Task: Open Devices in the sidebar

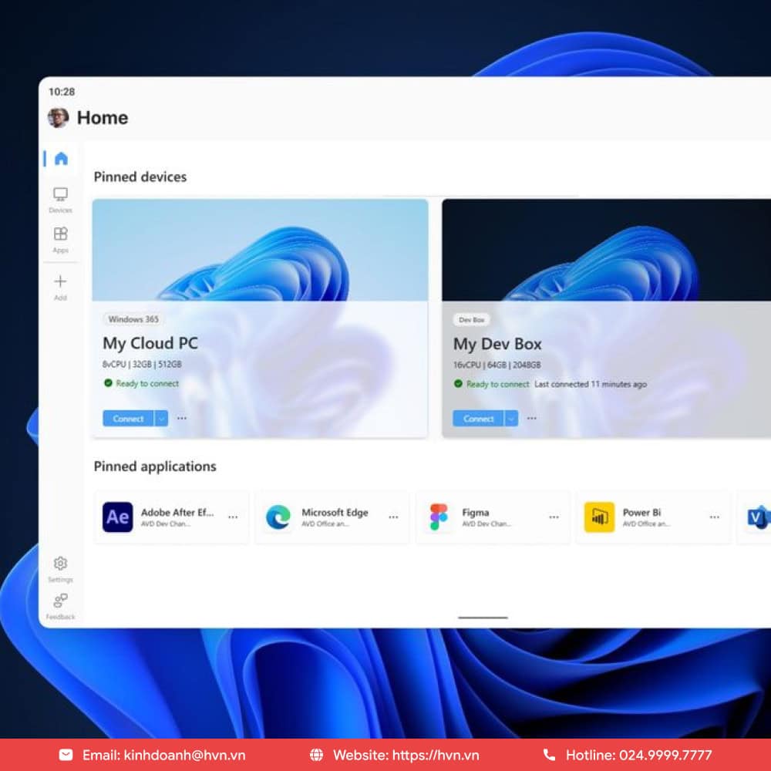Action: pos(60,200)
